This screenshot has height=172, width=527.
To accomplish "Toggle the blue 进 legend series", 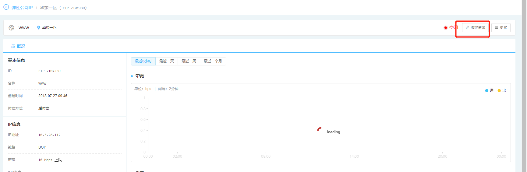I will click(489, 91).
